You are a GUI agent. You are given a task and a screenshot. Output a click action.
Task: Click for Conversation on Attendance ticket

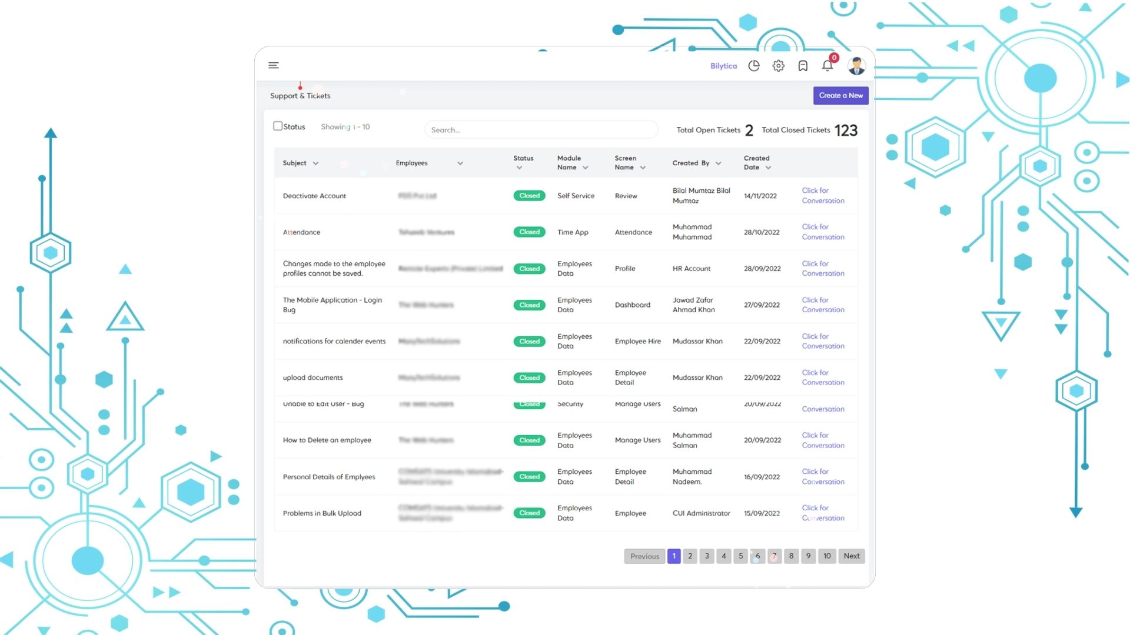[822, 231]
